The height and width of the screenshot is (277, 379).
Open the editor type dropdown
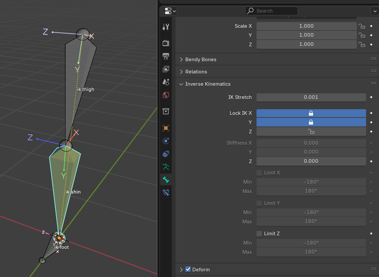170,11
